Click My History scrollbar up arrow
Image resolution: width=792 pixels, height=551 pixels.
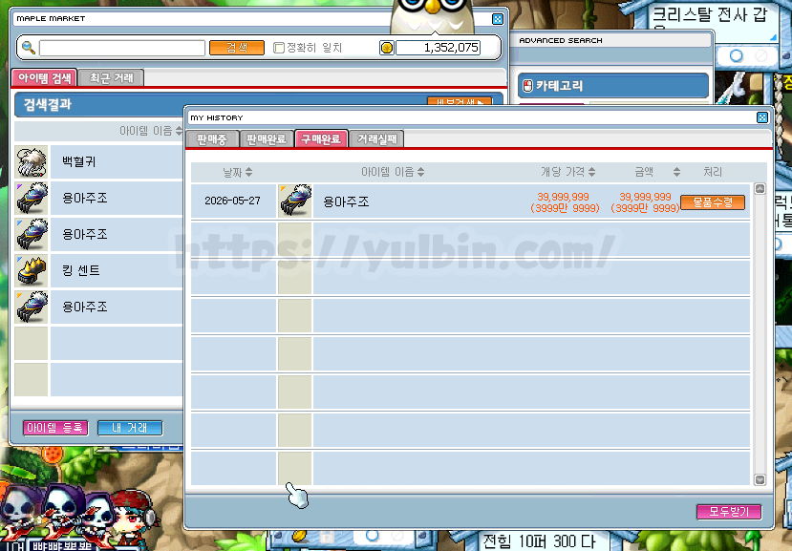[x=760, y=189]
